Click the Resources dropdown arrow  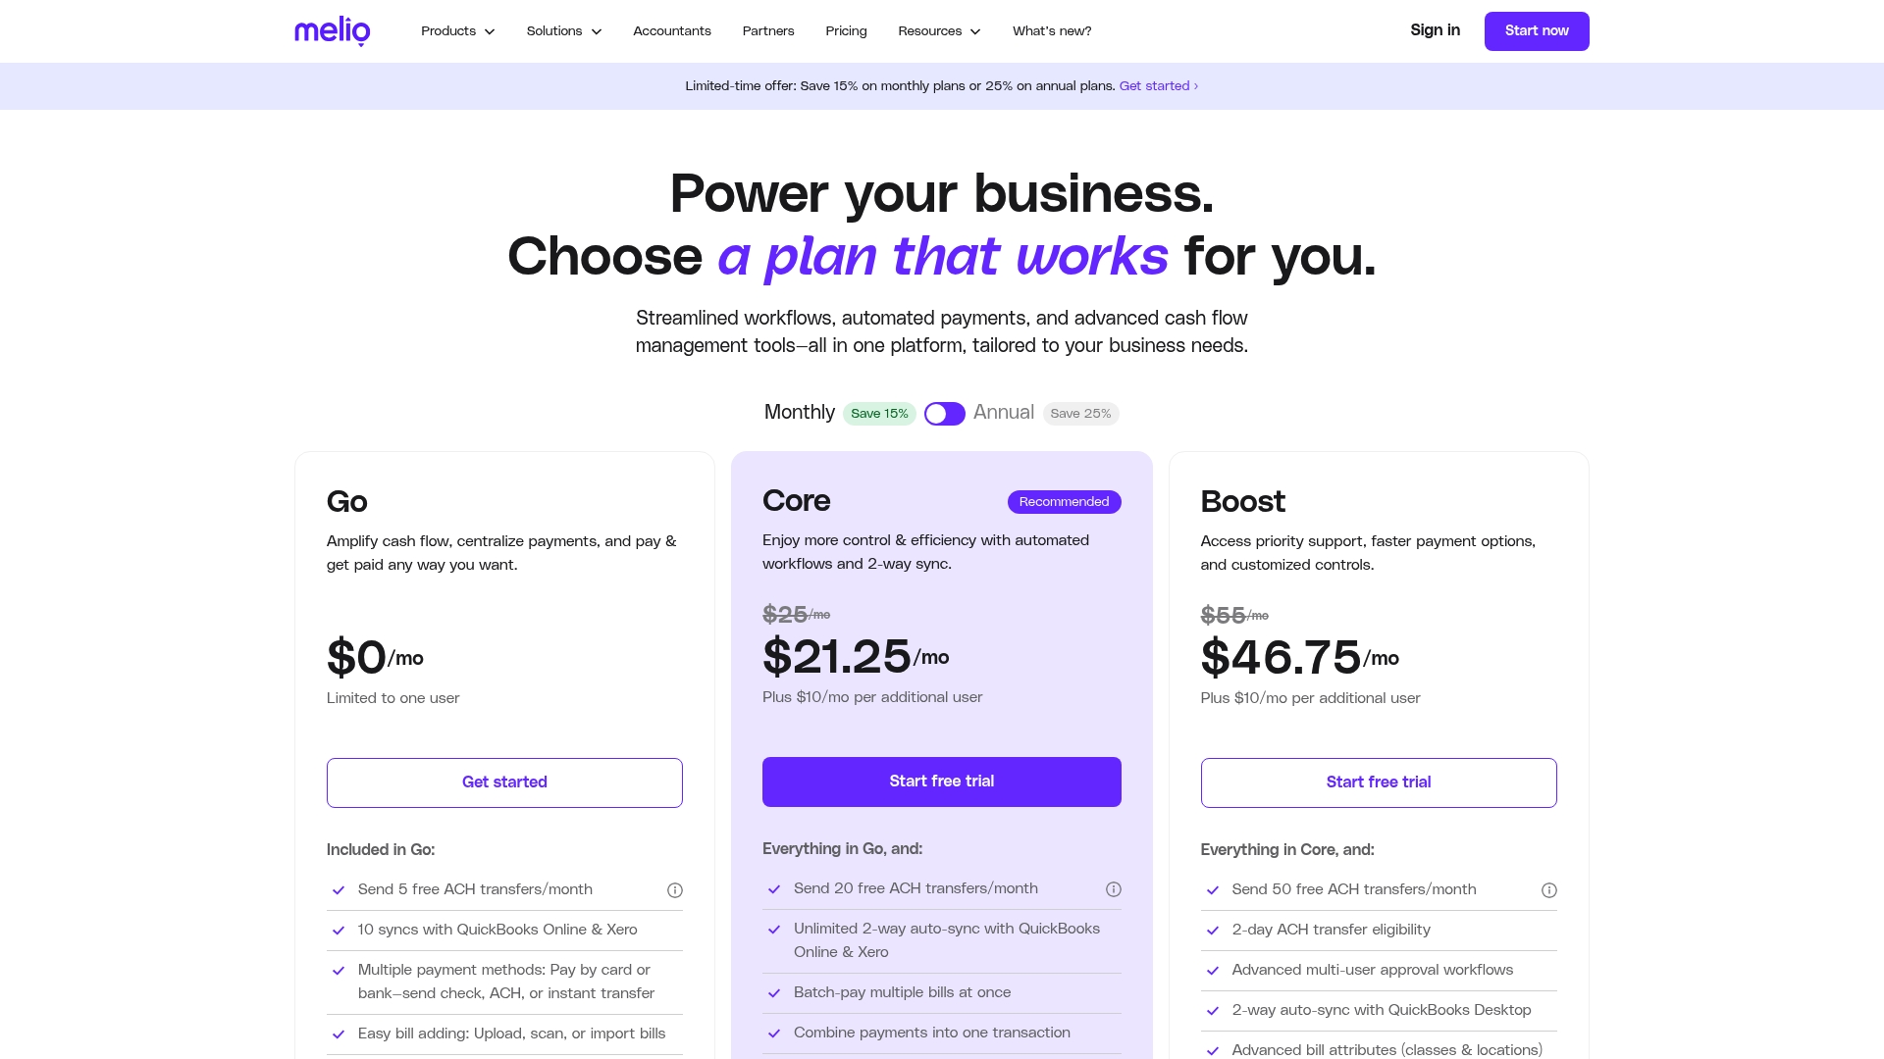[x=975, y=31]
